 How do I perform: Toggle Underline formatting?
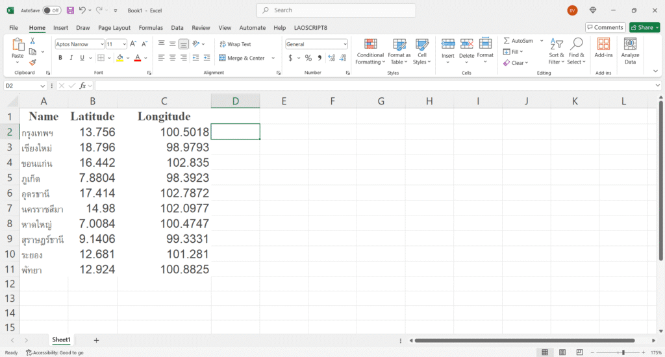click(x=82, y=58)
